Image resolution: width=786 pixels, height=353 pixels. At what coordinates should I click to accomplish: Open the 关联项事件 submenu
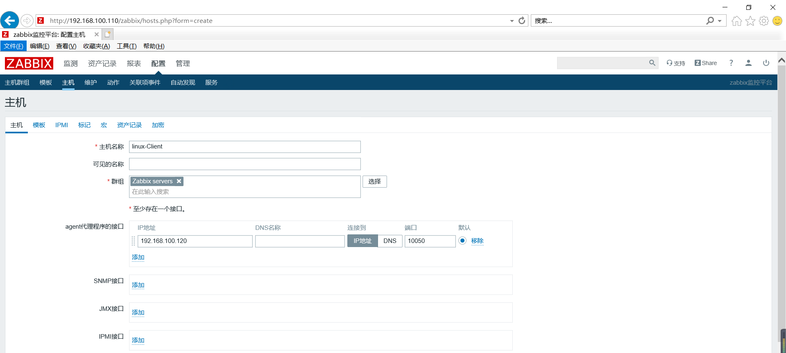(145, 83)
